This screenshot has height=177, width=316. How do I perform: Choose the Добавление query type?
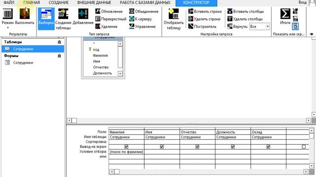(83, 17)
